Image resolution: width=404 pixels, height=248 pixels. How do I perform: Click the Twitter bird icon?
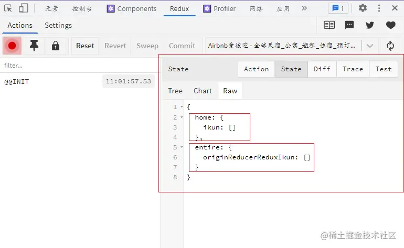(370, 25)
